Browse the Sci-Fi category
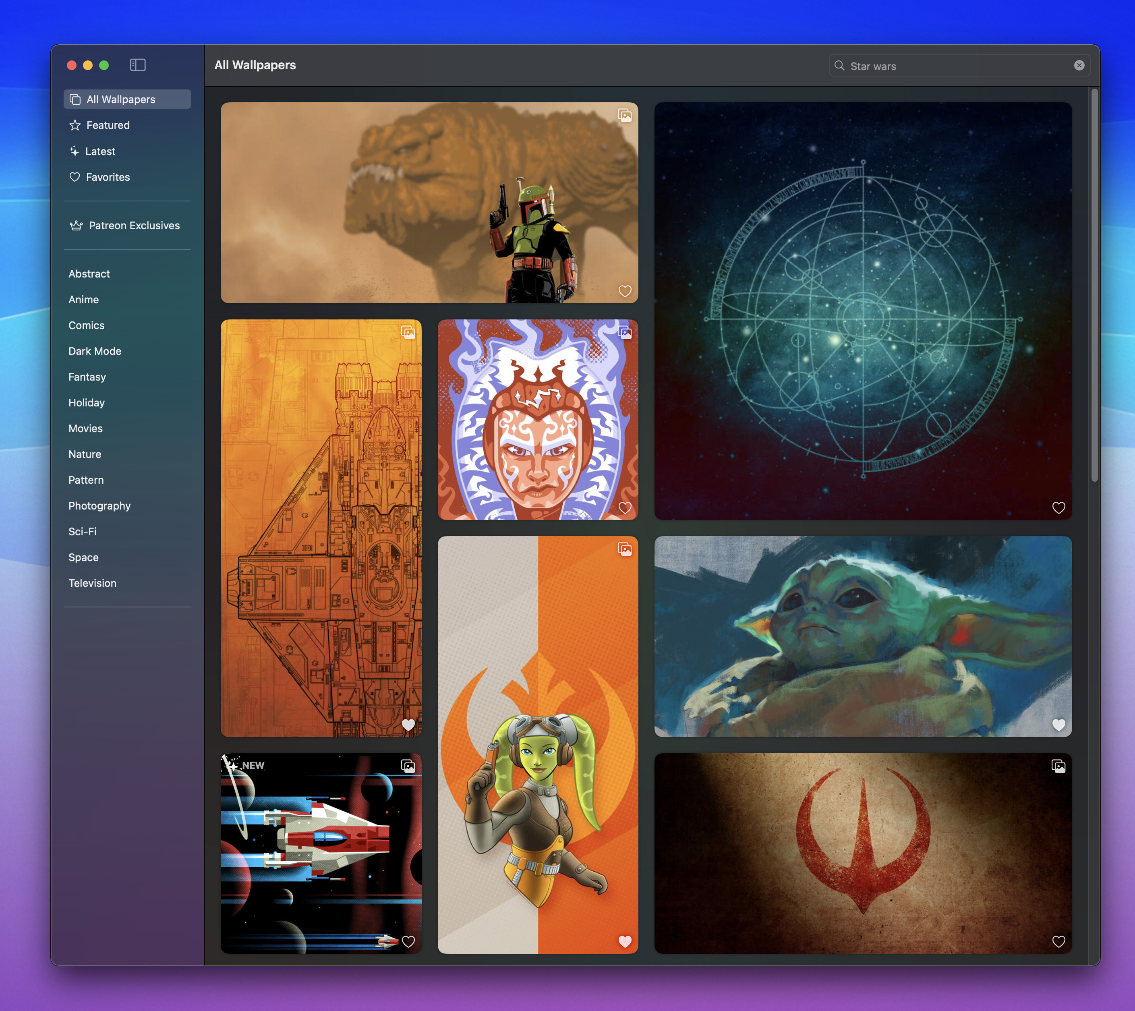The image size is (1135, 1011). point(82,532)
